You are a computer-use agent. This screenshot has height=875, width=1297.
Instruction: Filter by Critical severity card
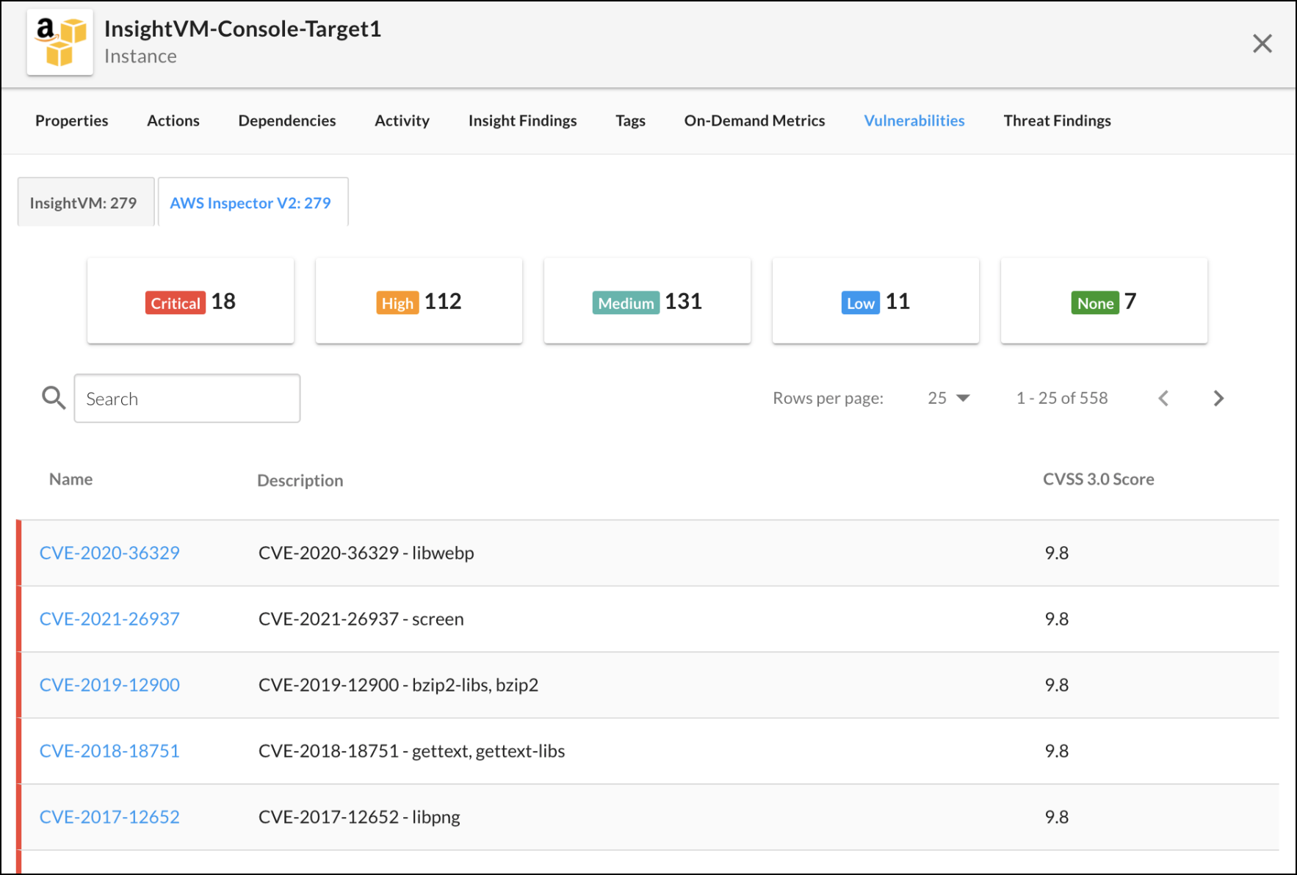(190, 301)
